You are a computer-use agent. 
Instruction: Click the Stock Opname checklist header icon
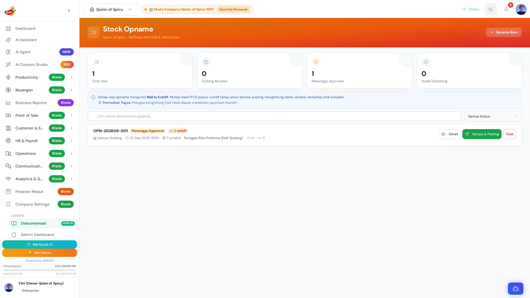(94, 32)
